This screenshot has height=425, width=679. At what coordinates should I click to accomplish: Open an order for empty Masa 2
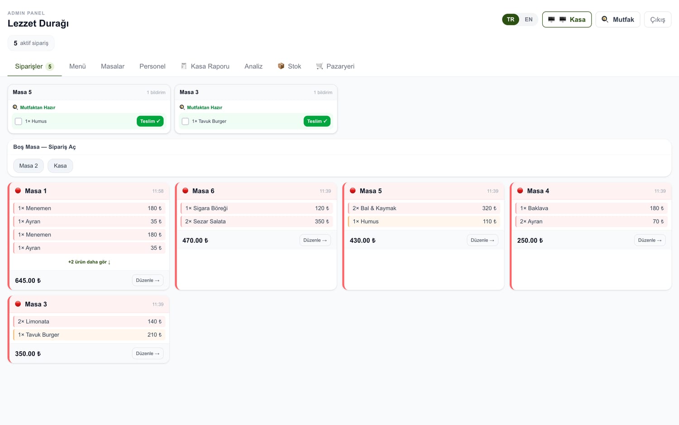pyautogui.click(x=29, y=166)
